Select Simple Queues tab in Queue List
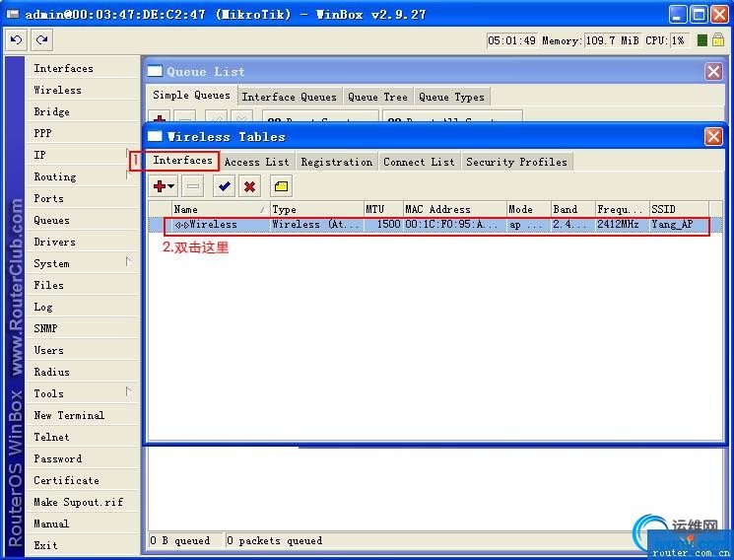 [191, 95]
